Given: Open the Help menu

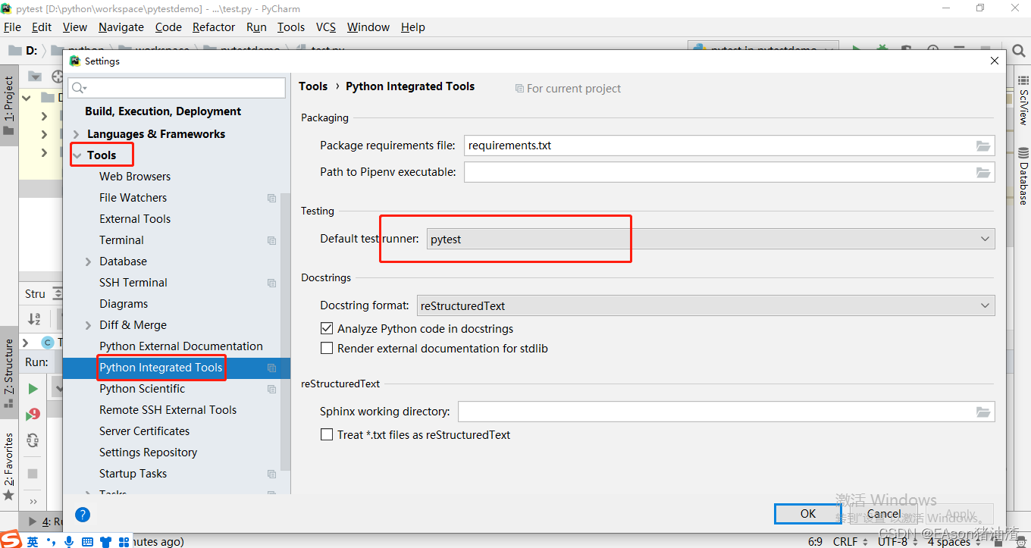Looking at the screenshot, I should tap(413, 27).
